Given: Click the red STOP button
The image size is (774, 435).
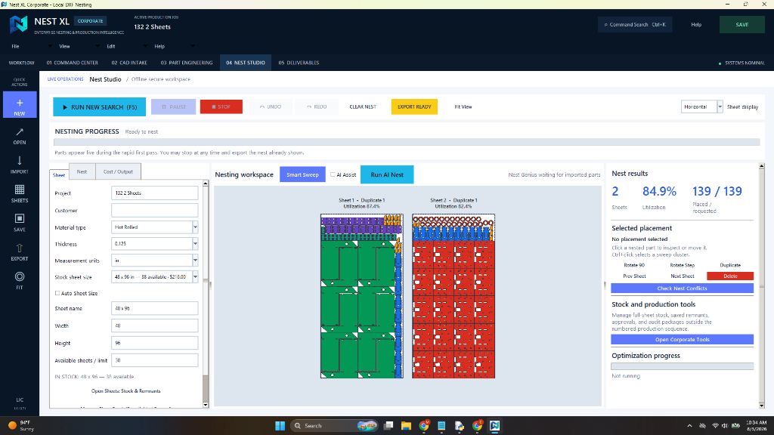Looking at the screenshot, I should point(221,106).
